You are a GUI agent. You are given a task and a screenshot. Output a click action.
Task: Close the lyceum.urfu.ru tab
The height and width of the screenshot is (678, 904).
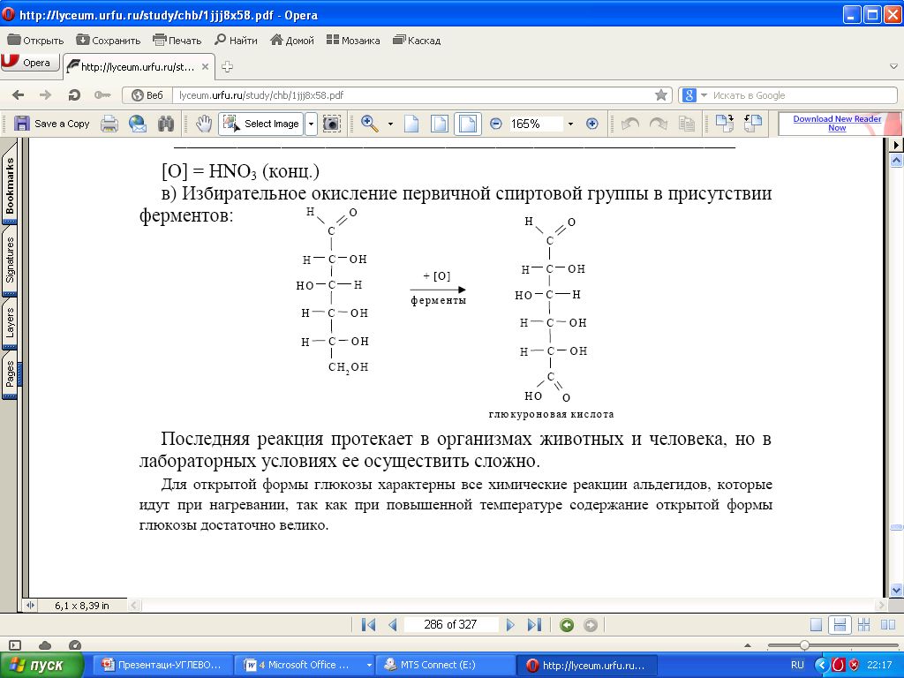pos(205,67)
